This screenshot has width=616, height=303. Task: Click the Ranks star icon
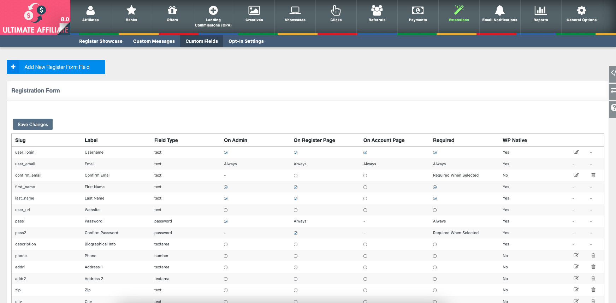pyautogui.click(x=131, y=11)
